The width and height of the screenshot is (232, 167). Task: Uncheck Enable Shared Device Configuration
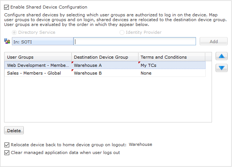tap(7, 7)
